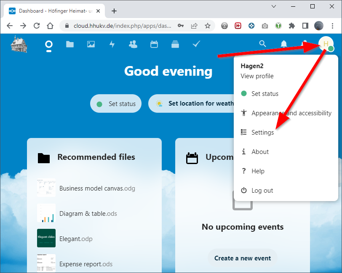Open the Contacts app icon
This screenshot has width=342, height=273.
[133, 44]
